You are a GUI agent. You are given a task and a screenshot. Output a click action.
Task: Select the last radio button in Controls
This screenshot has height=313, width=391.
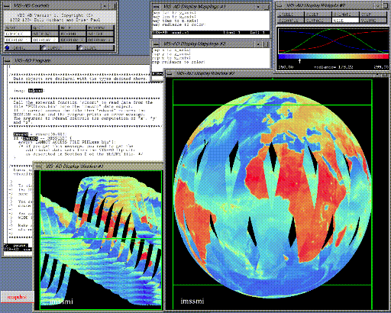coord(80,47)
